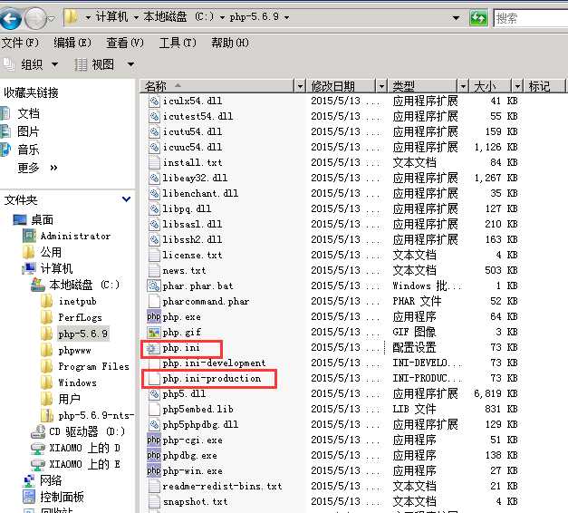
Task: Click the Forward navigation arrow button
Action: click(35, 18)
